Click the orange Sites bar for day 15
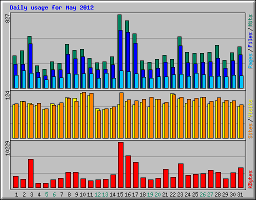Image resolution: width=256 pixels, height=200 pixels. tap(121, 115)
